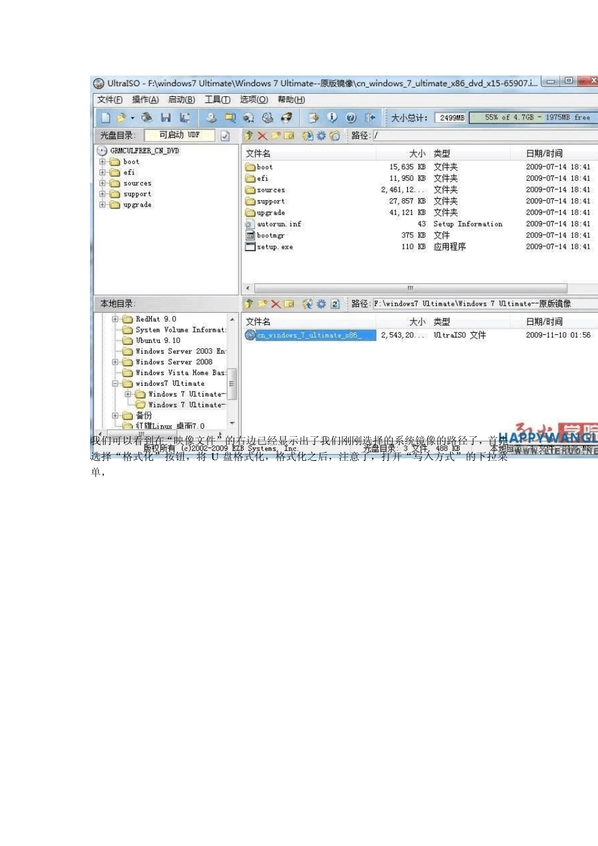This screenshot has height=846, width=598.
Task: Click the Make CD image icon
Action: (212, 118)
